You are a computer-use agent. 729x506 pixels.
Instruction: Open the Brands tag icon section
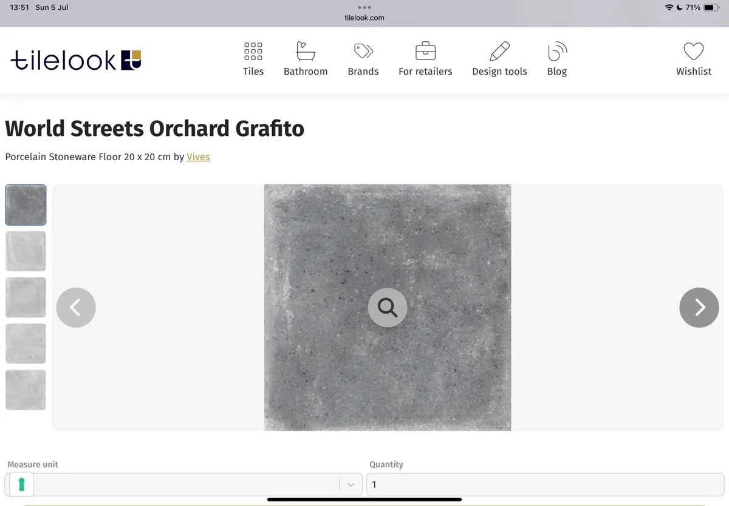point(363,59)
